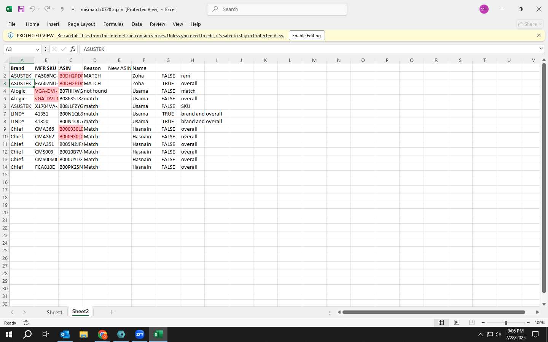Click the Protected View info icon
The width and height of the screenshot is (548, 342).
click(x=11, y=35)
